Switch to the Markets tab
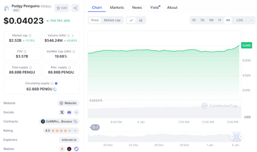This screenshot has height=152, width=257. [117, 8]
